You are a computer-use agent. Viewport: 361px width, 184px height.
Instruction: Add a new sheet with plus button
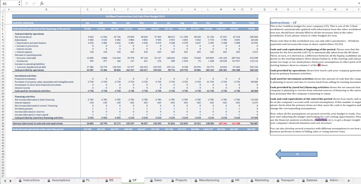348,180
